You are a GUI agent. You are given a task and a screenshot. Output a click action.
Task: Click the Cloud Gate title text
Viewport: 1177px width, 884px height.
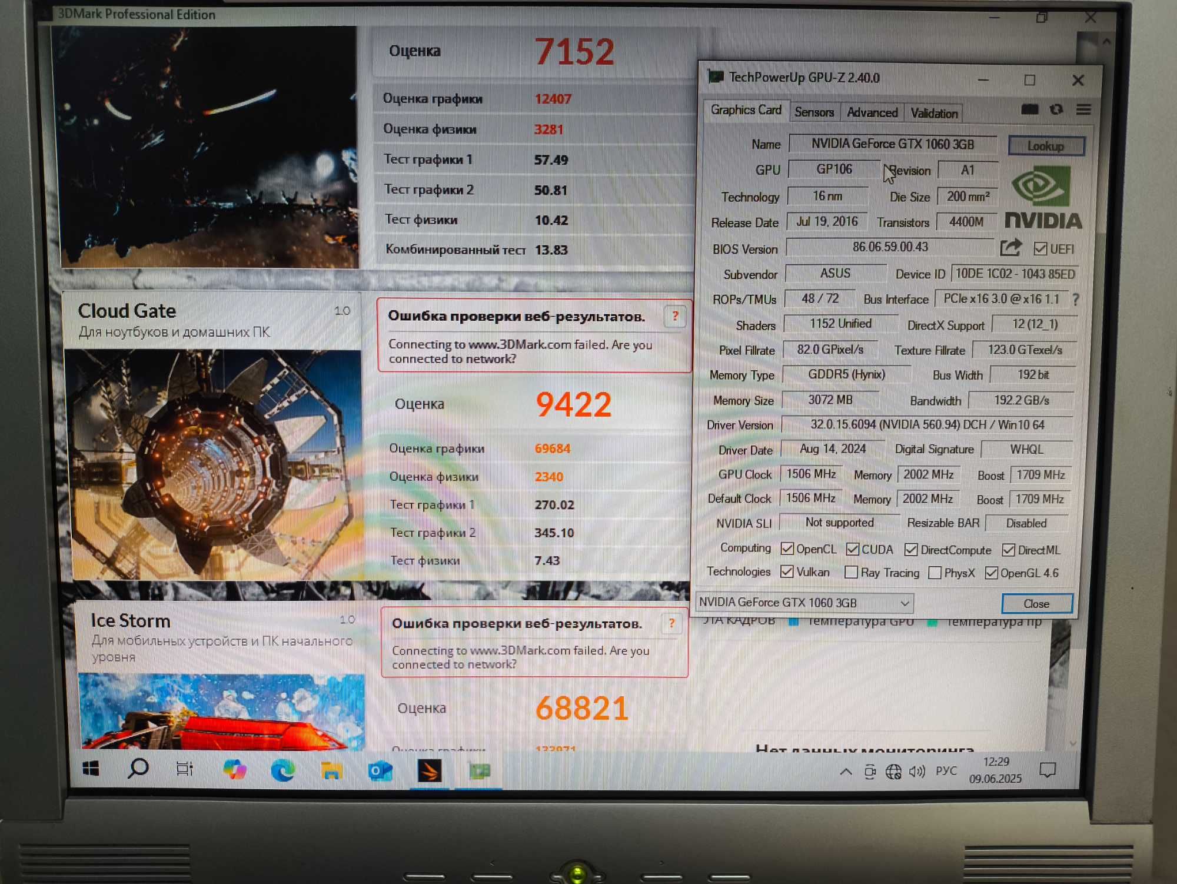[x=127, y=311]
